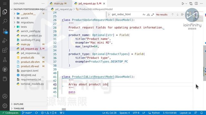Open main.py from the Explorer tree
The height and width of the screenshot is (115, 206).
(x=29, y=44)
